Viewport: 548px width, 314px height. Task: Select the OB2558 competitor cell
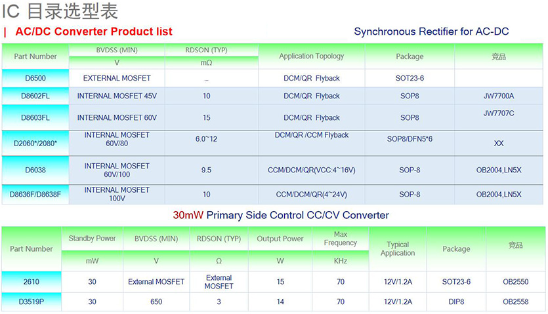pos(515,302)
